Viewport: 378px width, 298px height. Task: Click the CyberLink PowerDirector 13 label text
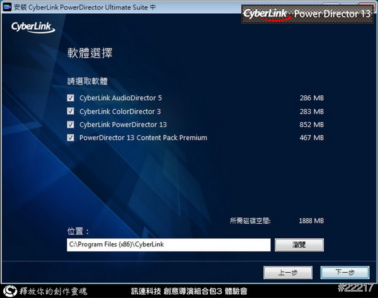[x=123, y=124]
